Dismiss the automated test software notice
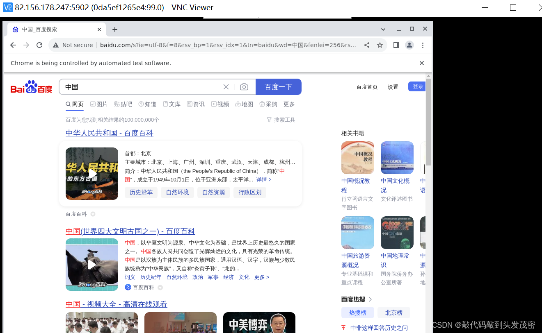The height and width of the screenshot is (333, 542). click(421, 63)
